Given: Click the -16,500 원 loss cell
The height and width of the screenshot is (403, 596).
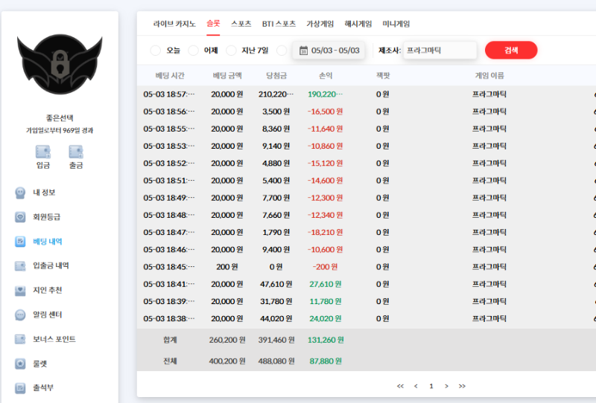Looking at the screenshot, I should pos(326,112).
